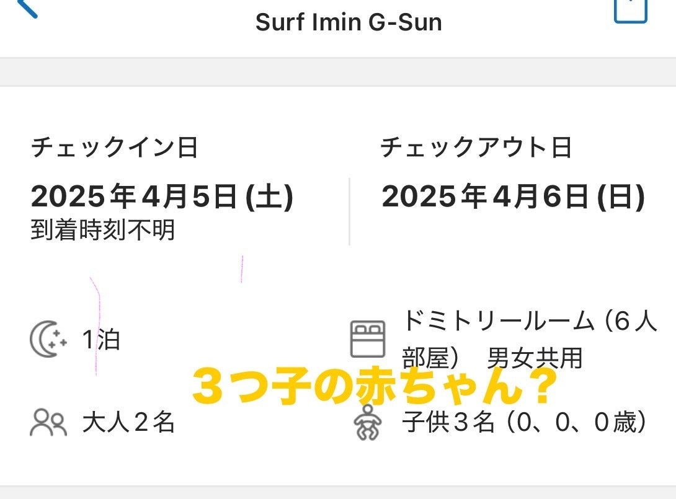
Task: Click the moon nights icon
Action: (x=48, y=340)
